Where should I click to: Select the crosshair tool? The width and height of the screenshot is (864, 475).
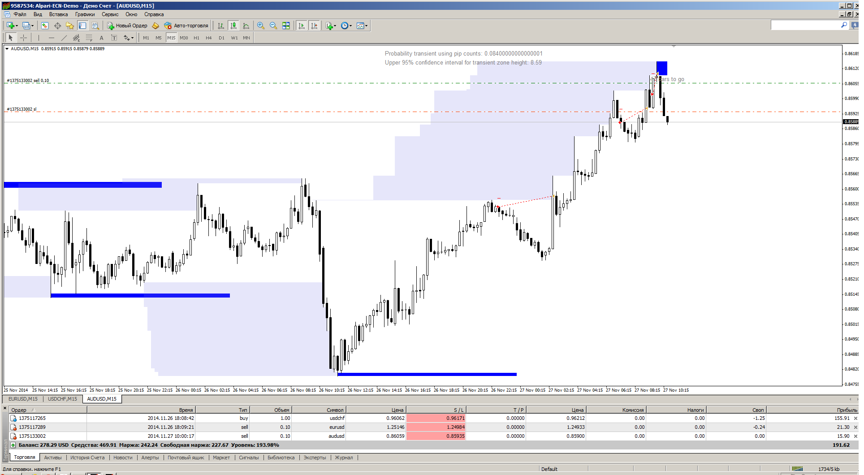tap(24, 38)
